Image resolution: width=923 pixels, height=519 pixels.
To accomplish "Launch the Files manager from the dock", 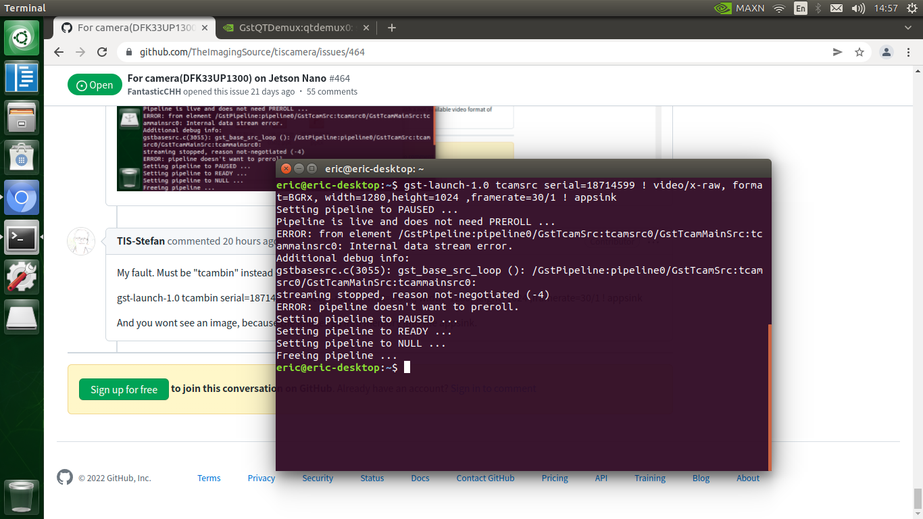I will click(x=22, y=116).
